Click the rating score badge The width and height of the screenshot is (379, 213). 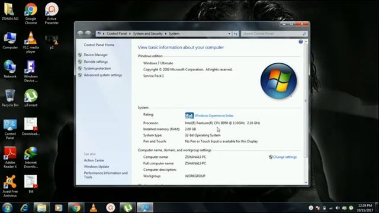point(189,116)
